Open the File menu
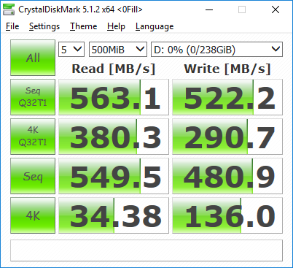Viewport: 293px width, 268px height. 12,26
